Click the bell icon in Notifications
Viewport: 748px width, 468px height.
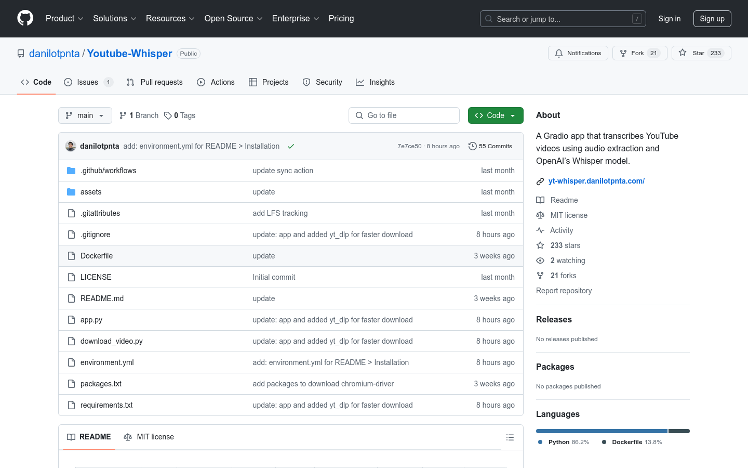tap(559, 54)
